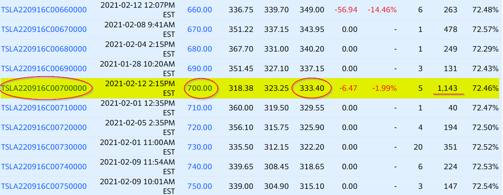Open contract TSLA220916C00690000
Screen dimensions: 503x195
tap(44, 68)
